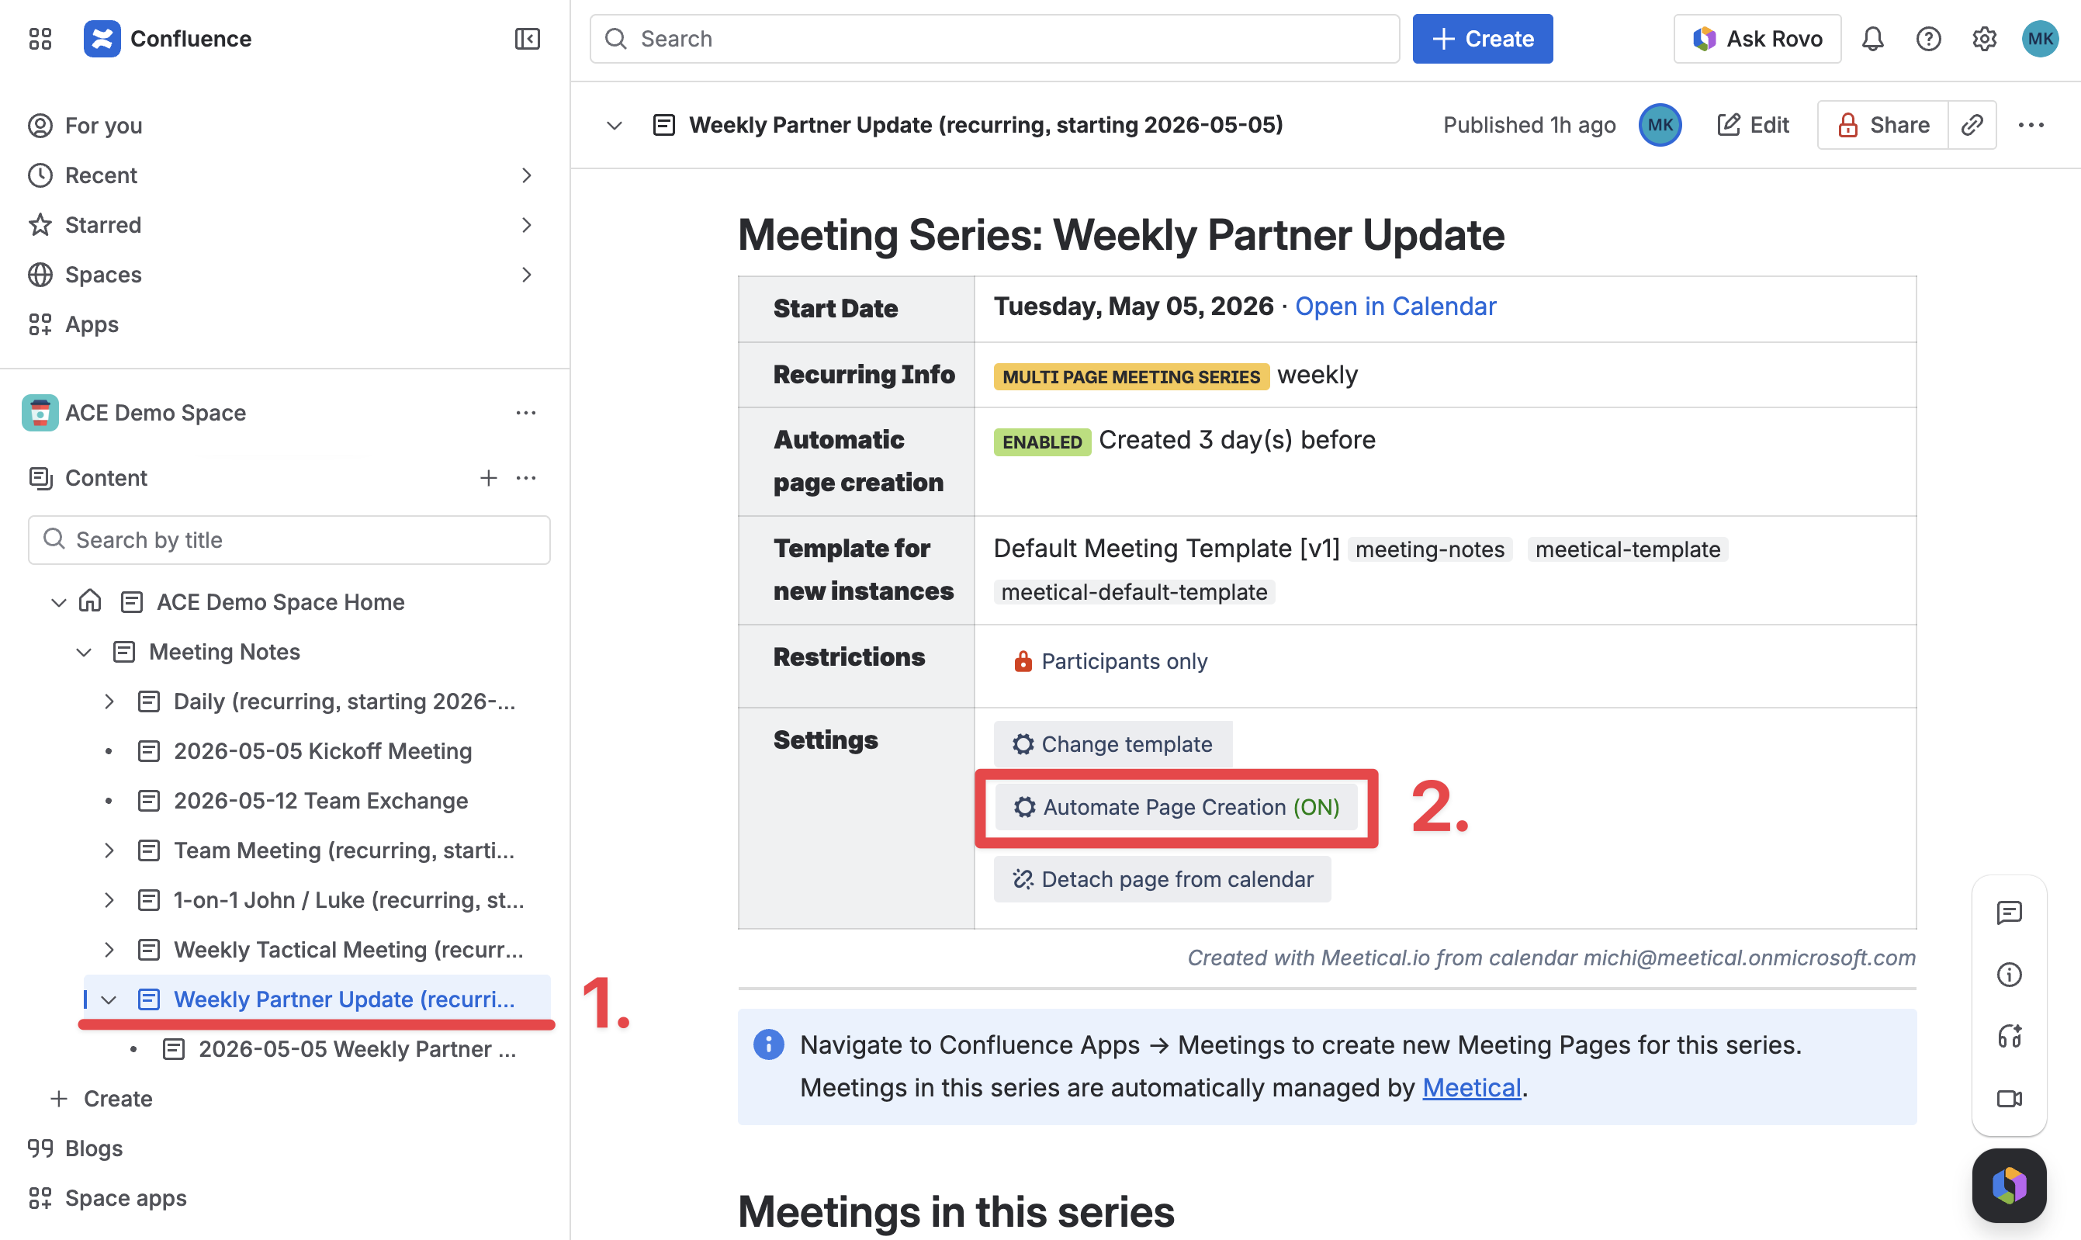Open the settings gear in the top bar
This screenshot has width=2081, height=1240.
pyautogui.click(x=1984, y=39)
